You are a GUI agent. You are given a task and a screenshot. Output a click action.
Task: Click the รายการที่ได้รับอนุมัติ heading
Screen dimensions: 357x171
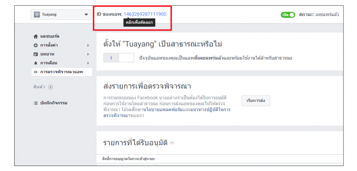(x=135, y=143)
